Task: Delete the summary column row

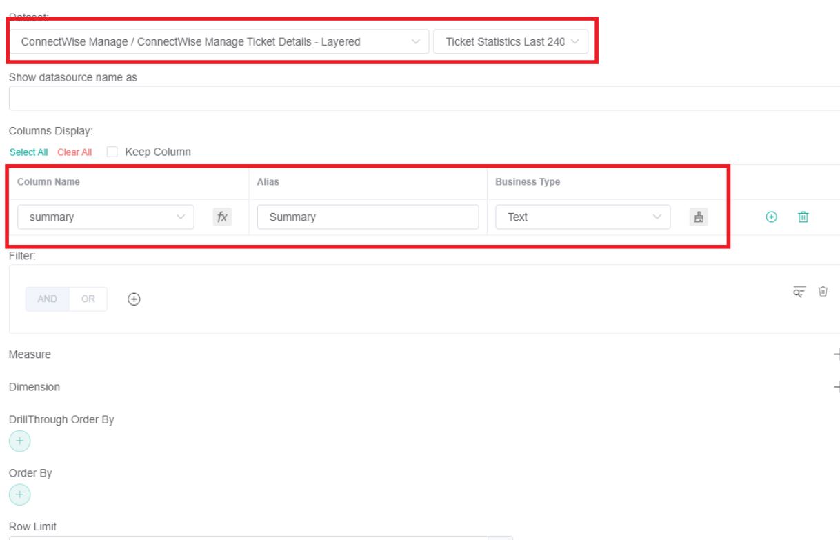Action: pyautogui.click(x=803, y=217)
